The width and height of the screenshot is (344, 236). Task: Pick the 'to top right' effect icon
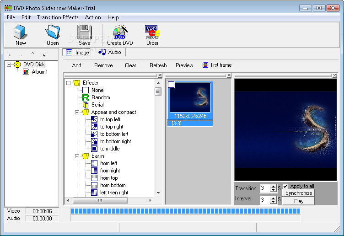pyautogui.click(x=94, y=127)
